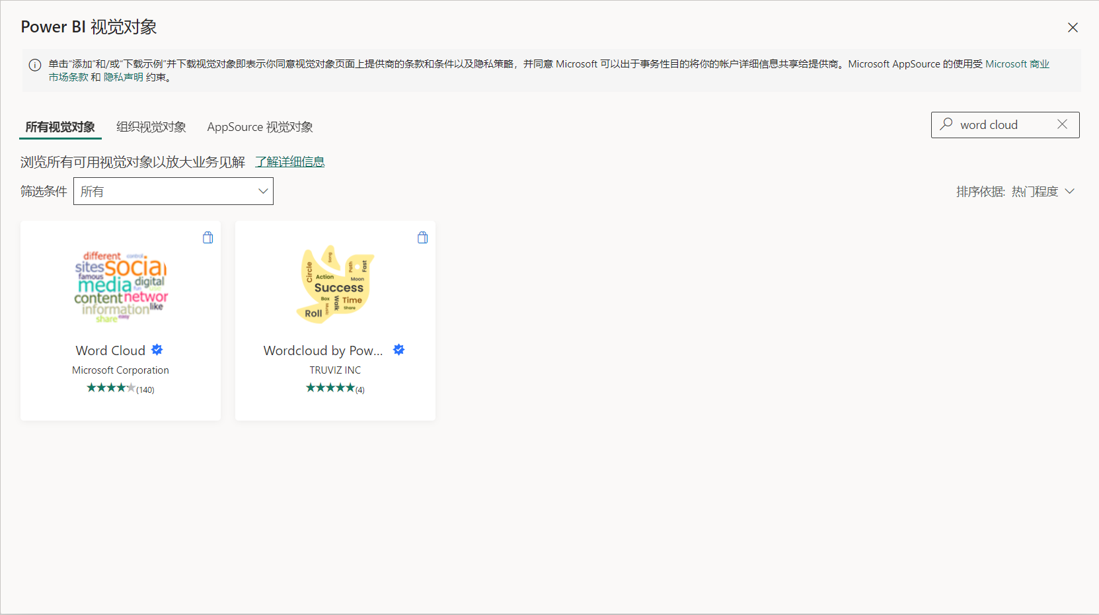This screenshot has height=615, width=1099.
Task: Click the certified badge beside Word Cloud
Action: (157, 350)
